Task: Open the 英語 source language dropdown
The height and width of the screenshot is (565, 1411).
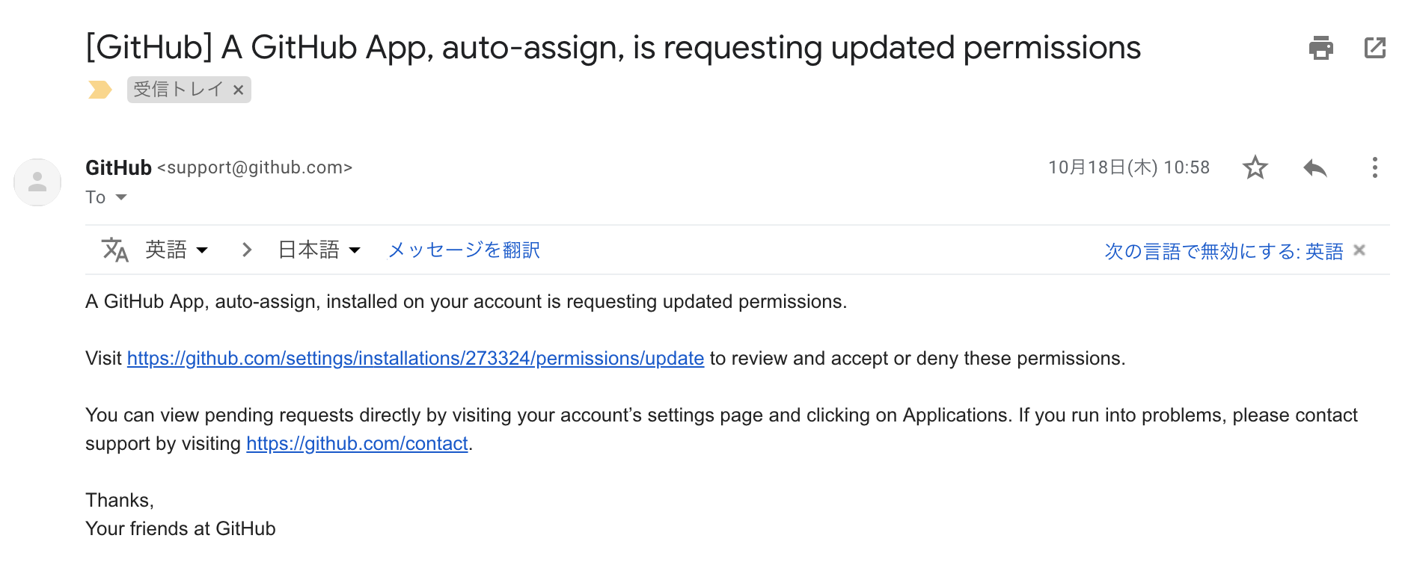Action: pyautogui.click(x=177, y=250)
